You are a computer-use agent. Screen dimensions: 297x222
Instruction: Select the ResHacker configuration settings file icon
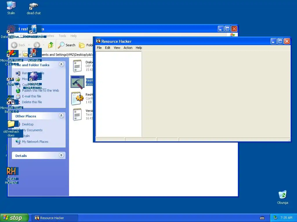pos(77,98)
